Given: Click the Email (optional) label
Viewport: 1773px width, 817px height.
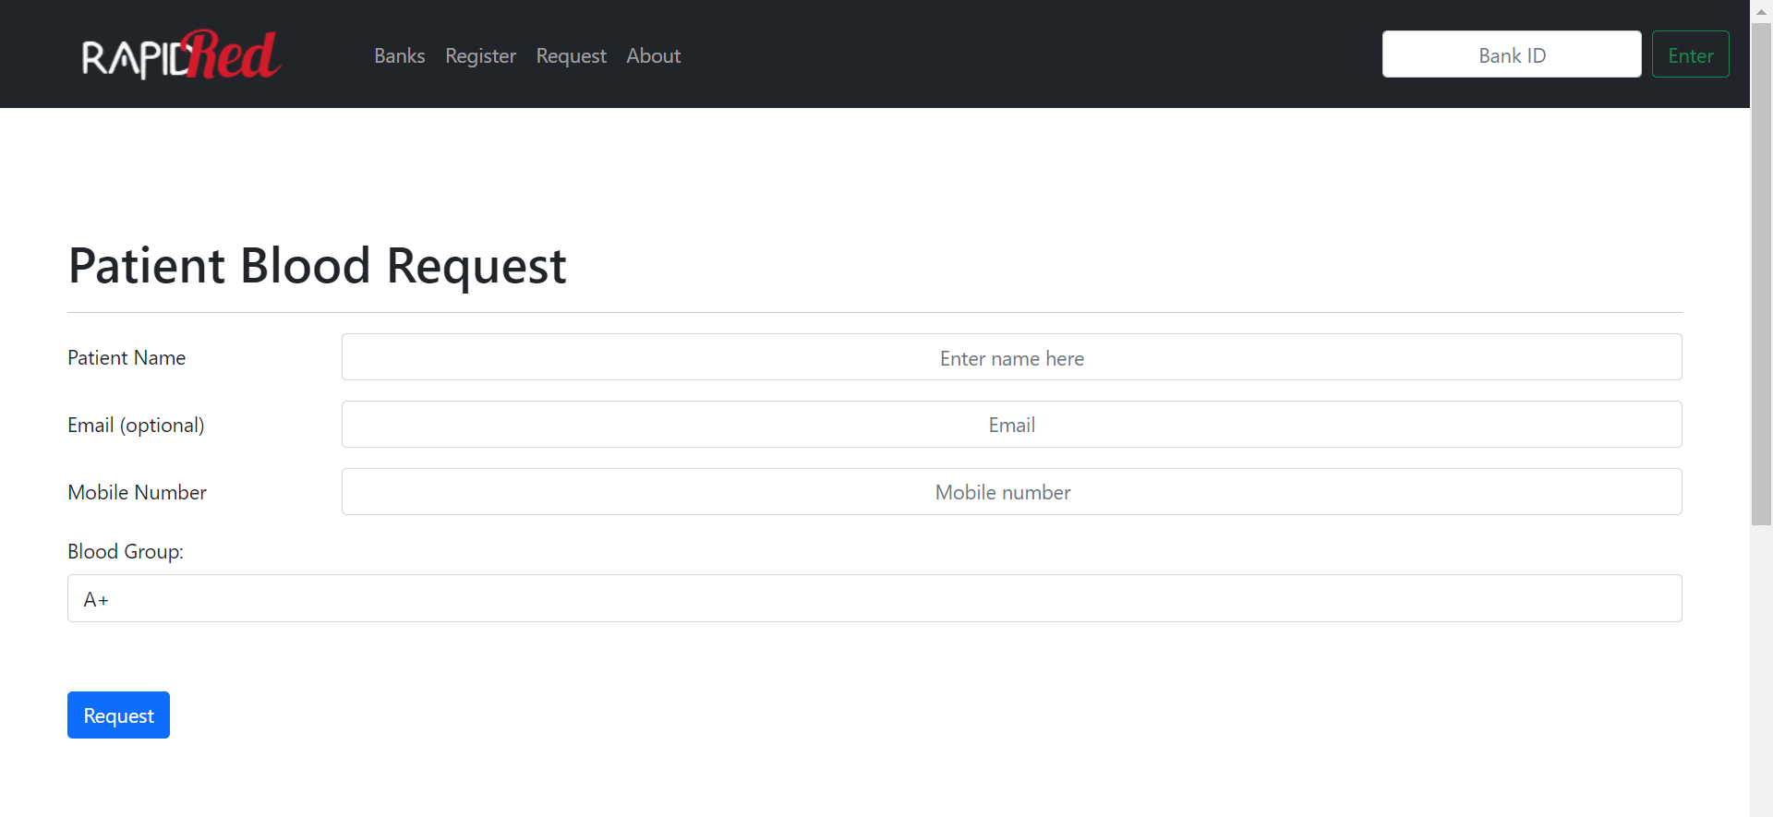Looking at the screenshot, I should click(136, 425).
